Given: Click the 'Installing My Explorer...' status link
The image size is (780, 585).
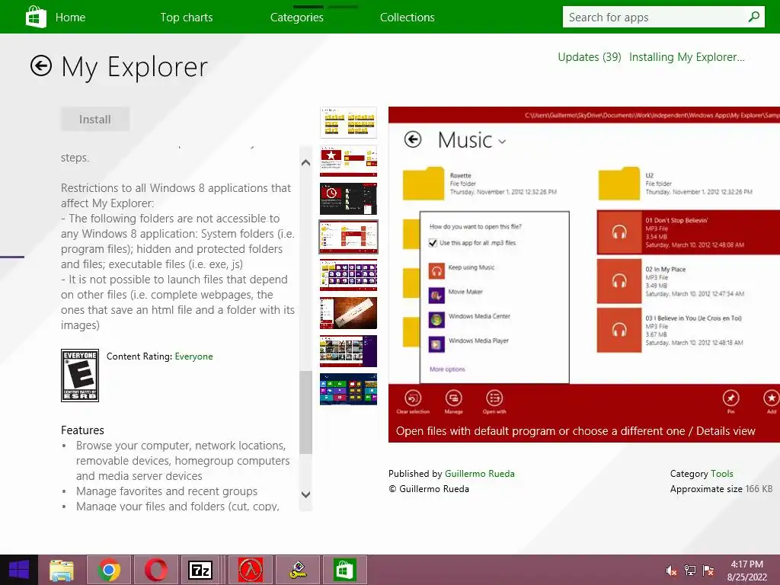Looking at the screenshot, I should point(687,57).
